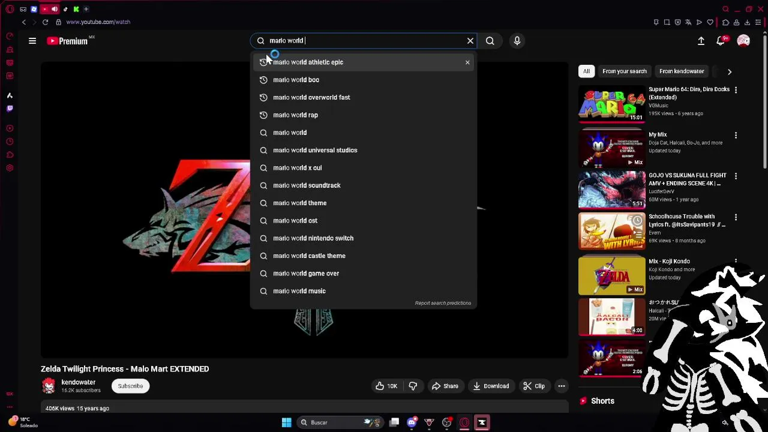Select 'From your search' chip
The height and width of the screenshot is (432, 768).
point(625,71)
